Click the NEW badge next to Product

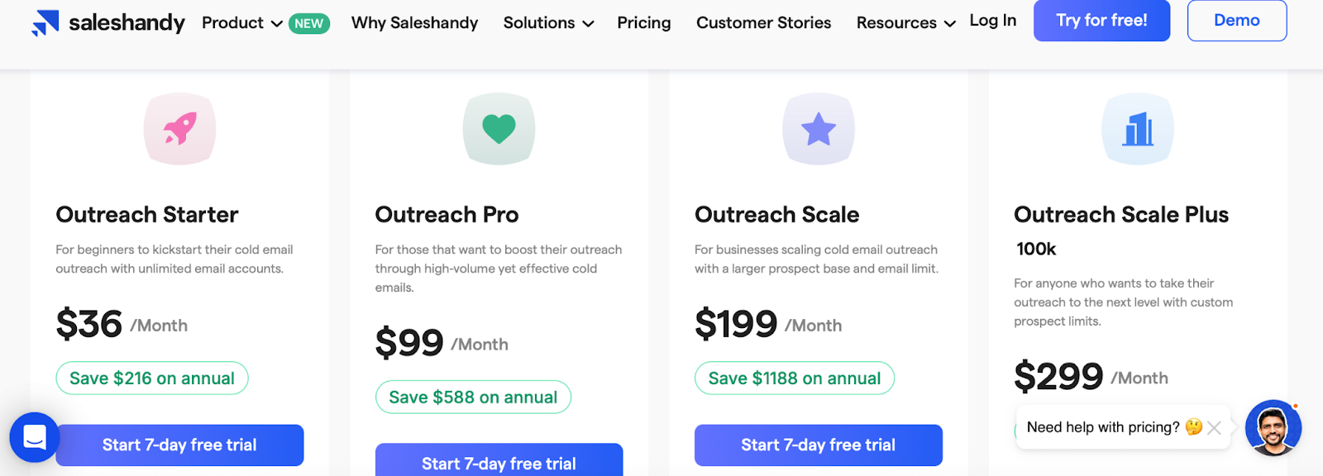click(308, 23)
